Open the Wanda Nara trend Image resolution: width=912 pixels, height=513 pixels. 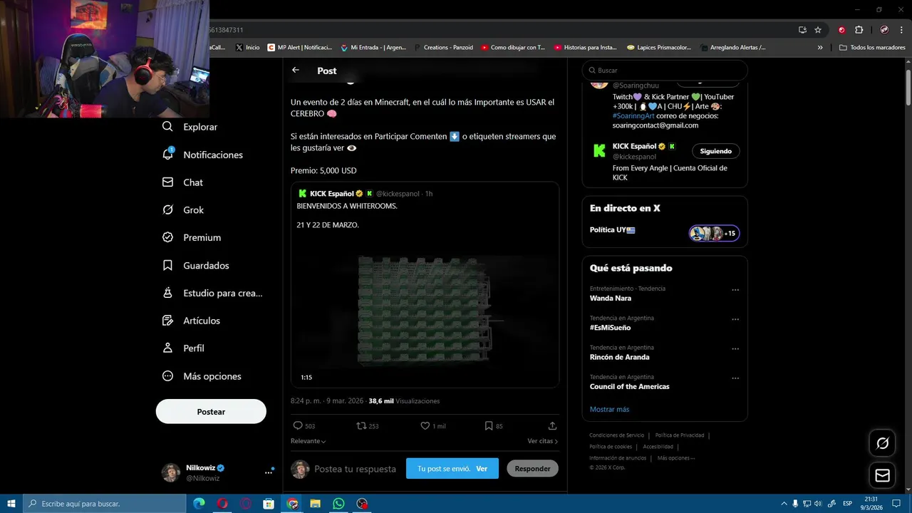coord(611,298)
